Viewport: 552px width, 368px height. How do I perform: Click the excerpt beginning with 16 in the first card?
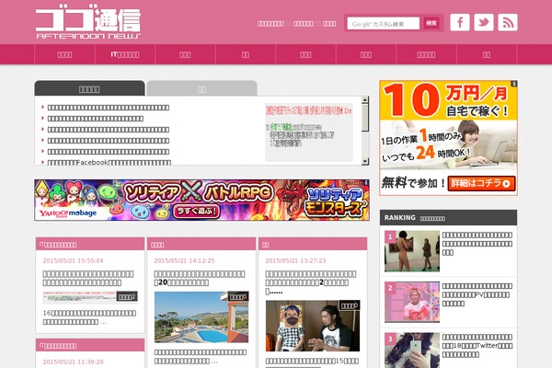(89, 317)
